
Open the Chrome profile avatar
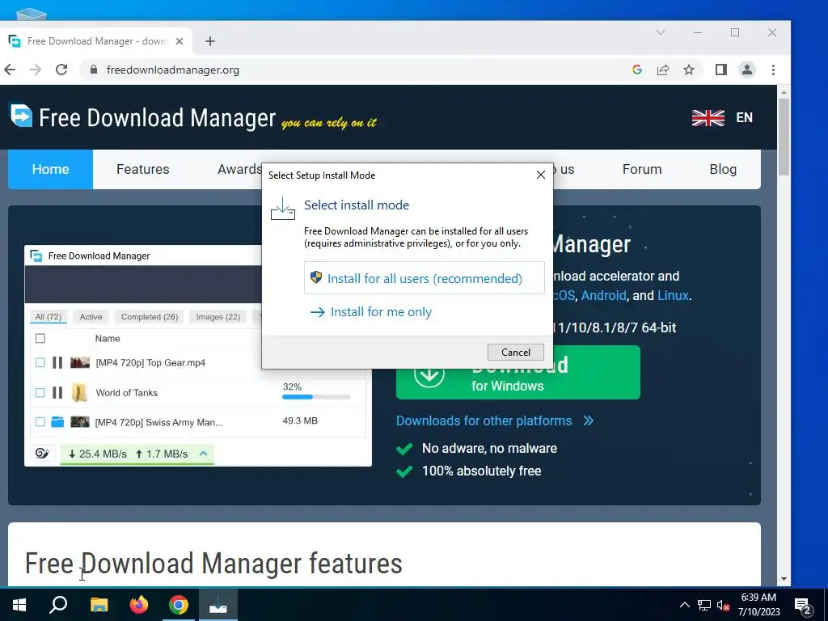pos(746,70)
